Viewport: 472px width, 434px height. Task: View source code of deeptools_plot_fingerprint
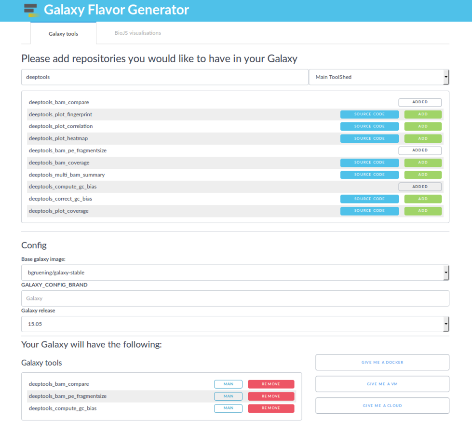pos(369,114)
